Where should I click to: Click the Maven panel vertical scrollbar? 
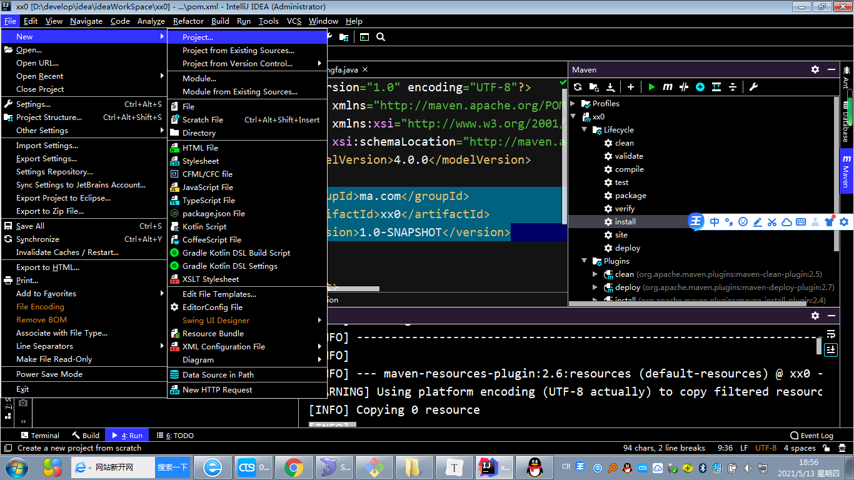point(836,173)
